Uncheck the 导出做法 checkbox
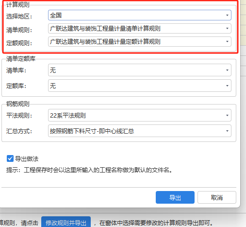This screenshot has width=246, height=227. 10,158
